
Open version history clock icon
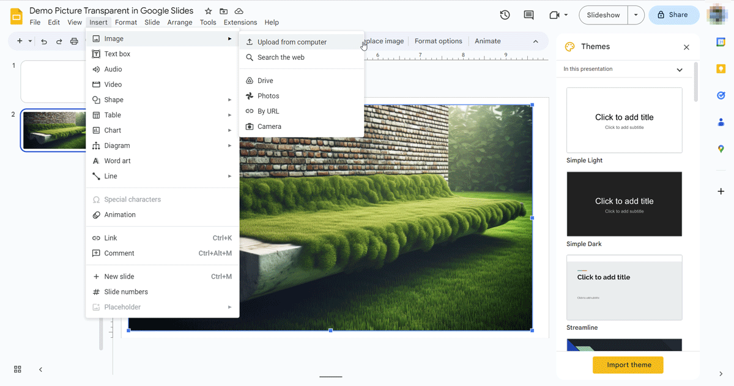505,15
